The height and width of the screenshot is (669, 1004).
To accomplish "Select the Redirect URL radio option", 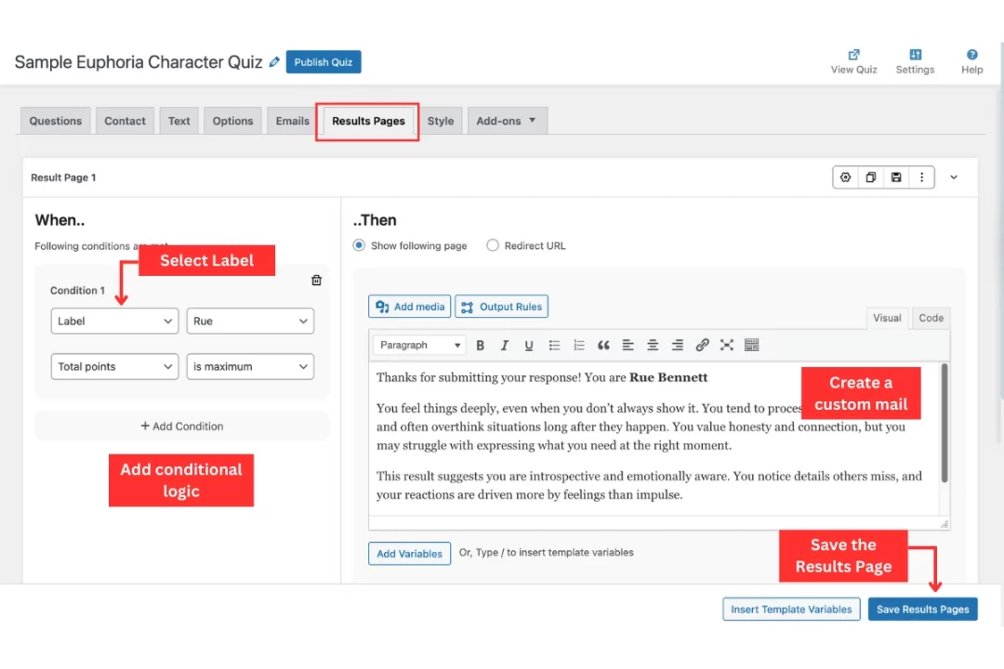I will pos(493,246).
